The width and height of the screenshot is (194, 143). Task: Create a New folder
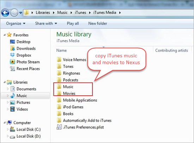[x=98, y=23]
